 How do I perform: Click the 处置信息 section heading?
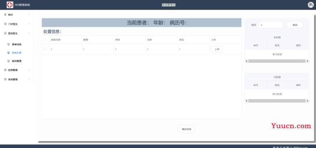(x=52, y=32)
